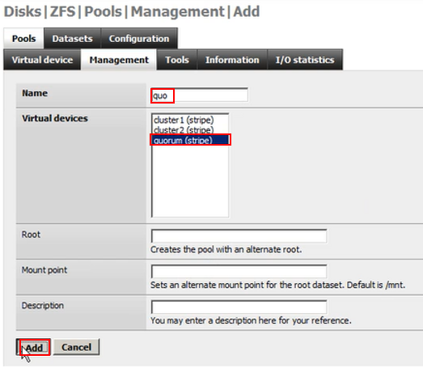423x368 pixels.
Task: Select the Management sub-tab
Action: click(x=119, y=60)
